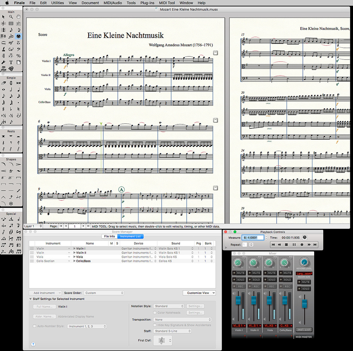Open the Transposition dropdown showing None
Image resolution: width=353 pixels, height=351 pixels.
click(x=183, y=320)
